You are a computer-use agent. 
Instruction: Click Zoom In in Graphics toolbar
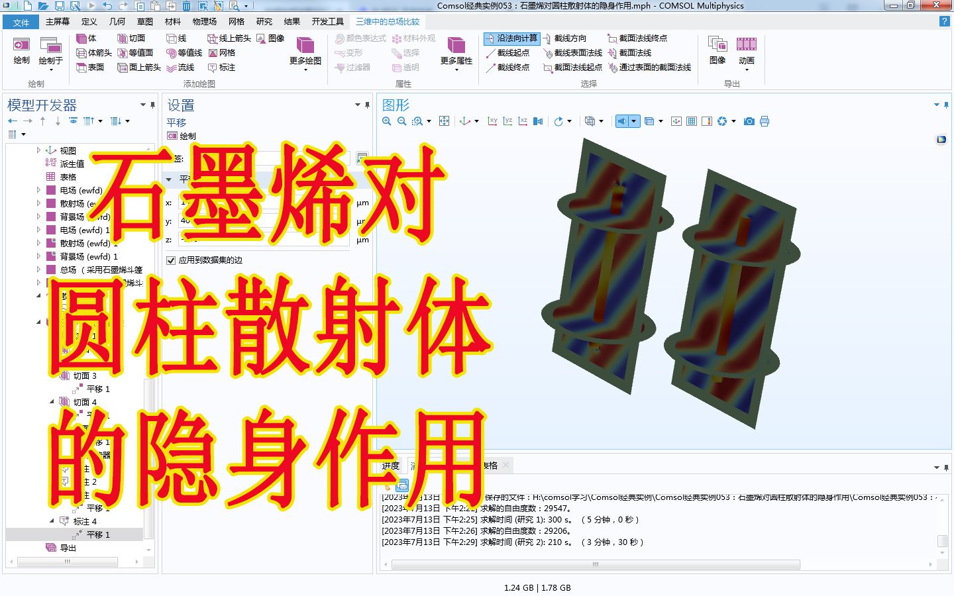(x=387, y=121)
